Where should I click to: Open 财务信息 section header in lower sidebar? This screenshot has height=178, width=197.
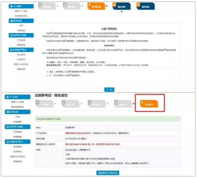click(x=17, y=112)
